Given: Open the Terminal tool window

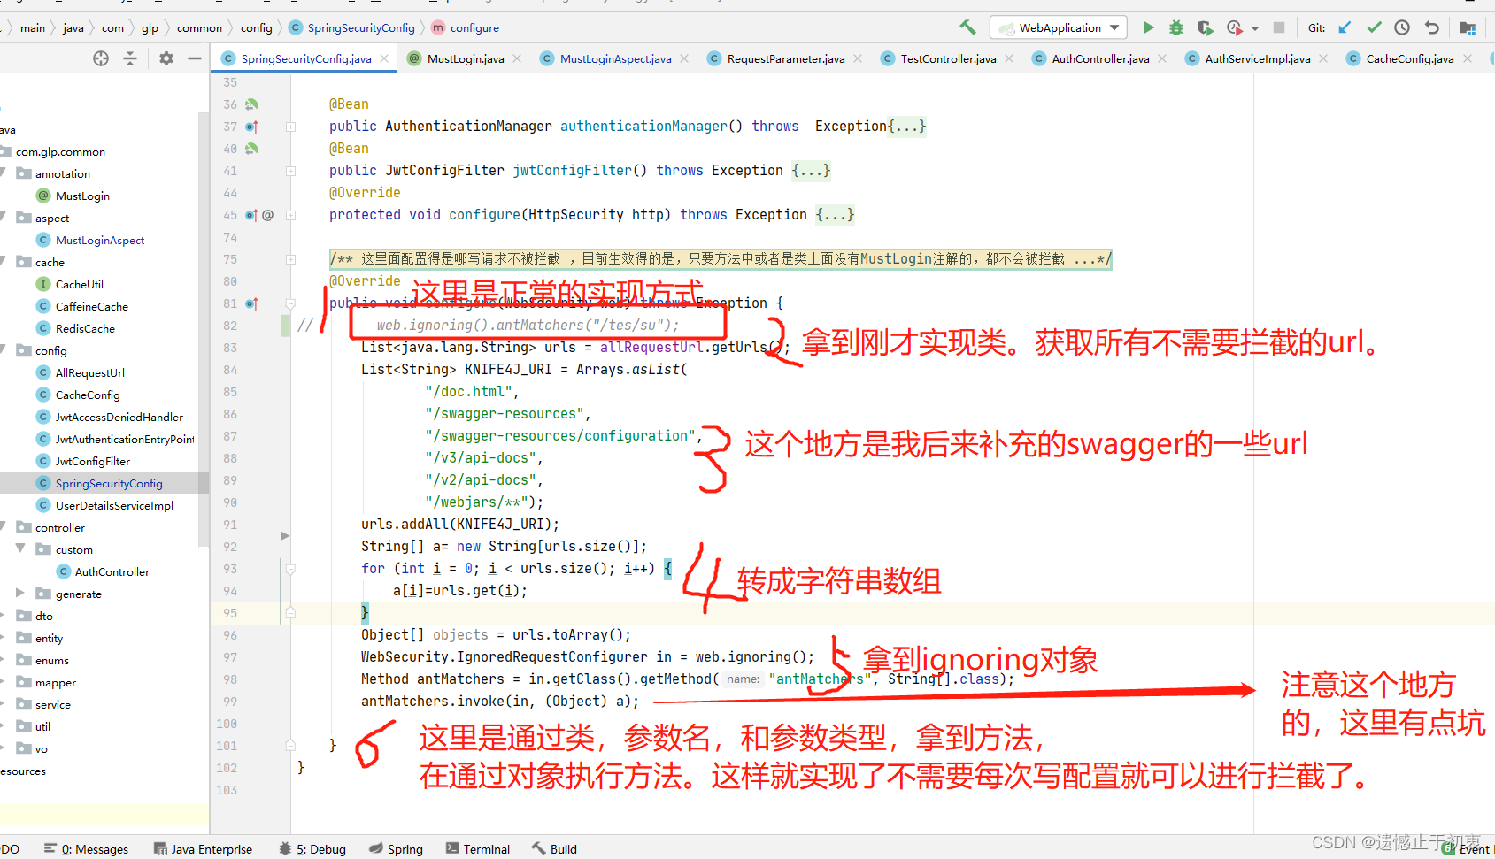Looking at the screenshot, I should tap(478, 848).
